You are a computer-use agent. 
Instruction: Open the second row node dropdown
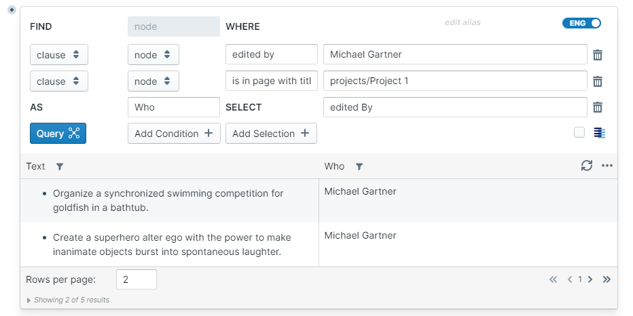[153, 81]
